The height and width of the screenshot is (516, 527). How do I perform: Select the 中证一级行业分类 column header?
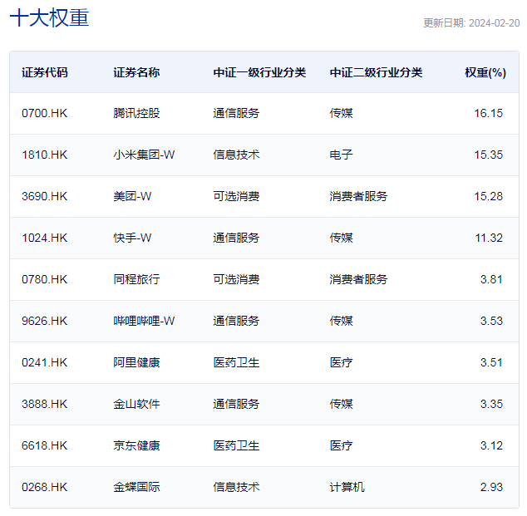pos(259,72)
